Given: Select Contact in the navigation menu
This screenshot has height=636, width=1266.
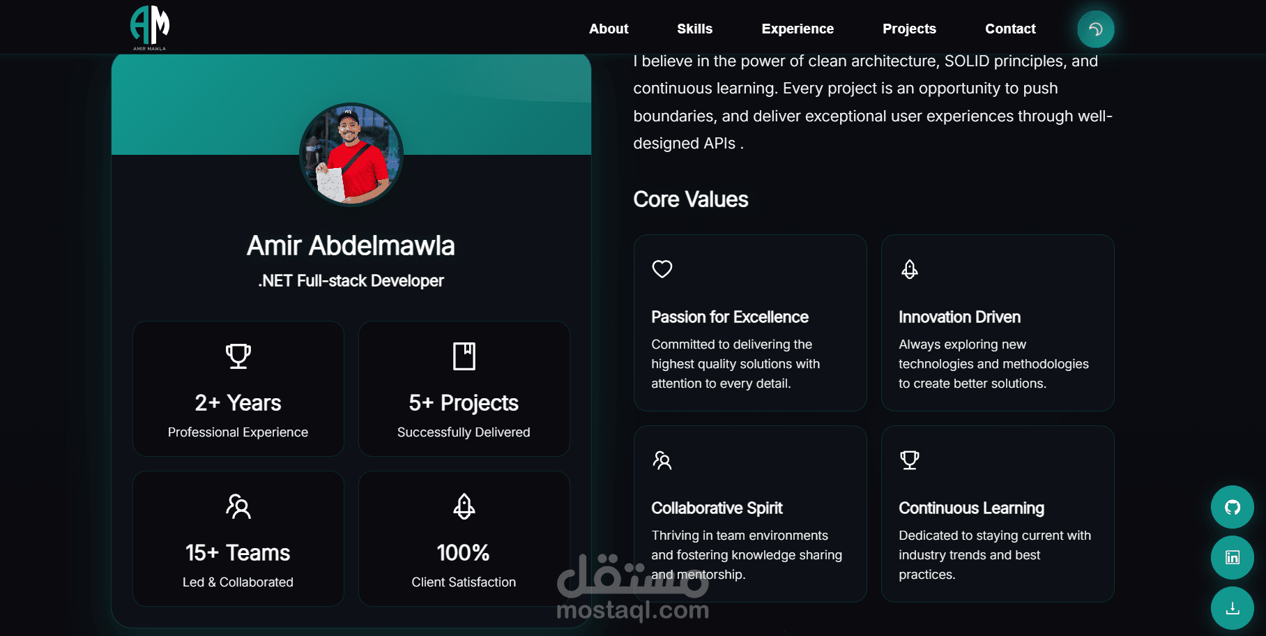Looking at the screenshot, I should click(x=1010, y=29).
